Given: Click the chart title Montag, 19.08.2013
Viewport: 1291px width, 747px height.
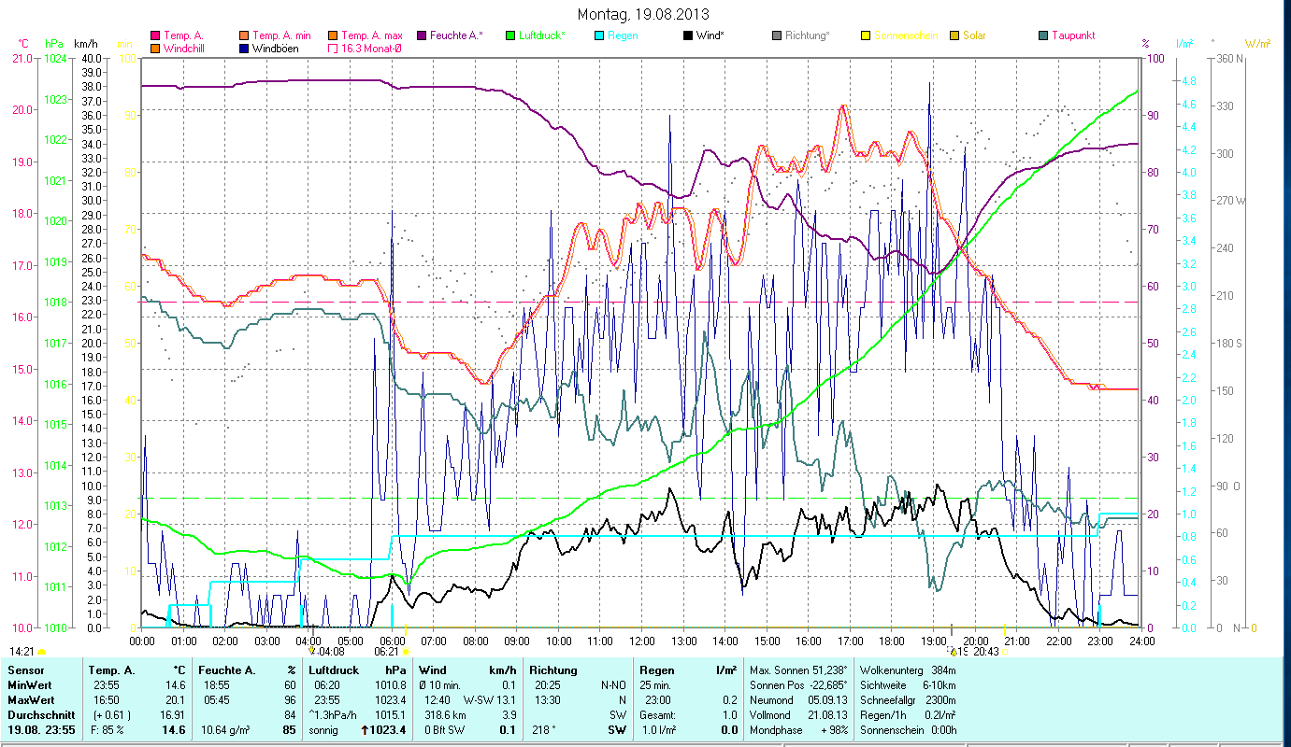Looking at the screenshot, I should coord(643,14).
